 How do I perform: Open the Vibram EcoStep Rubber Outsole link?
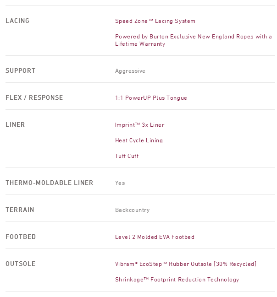185,264
